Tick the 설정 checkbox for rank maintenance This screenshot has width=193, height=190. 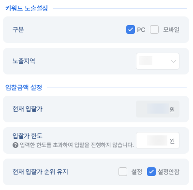tap(123, 172)
